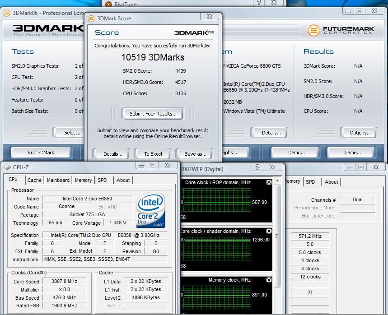Switch to the Cache tab in CPU-Z
Viewport: 388px width, 315px height.
pos(34,180)
